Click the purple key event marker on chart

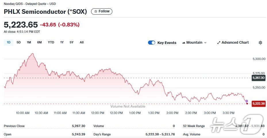tap(247, 101)
